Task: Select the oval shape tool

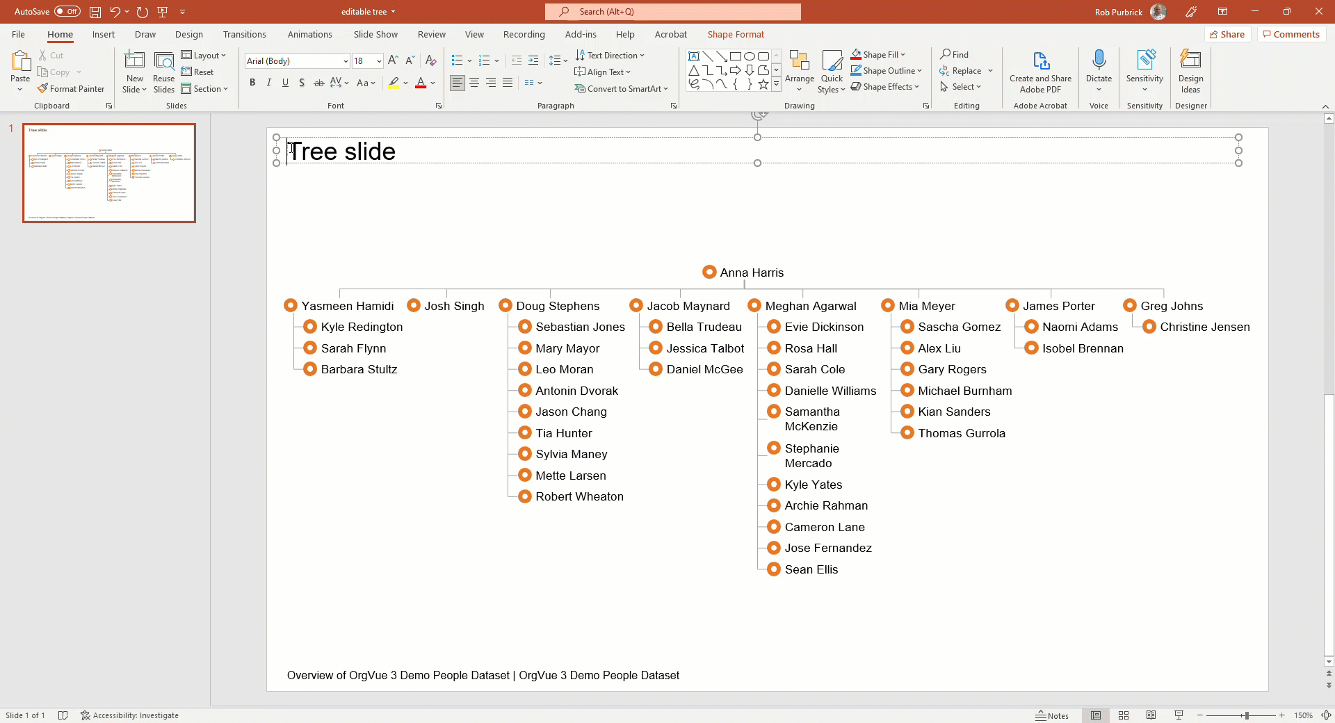Action: (750, 56)
